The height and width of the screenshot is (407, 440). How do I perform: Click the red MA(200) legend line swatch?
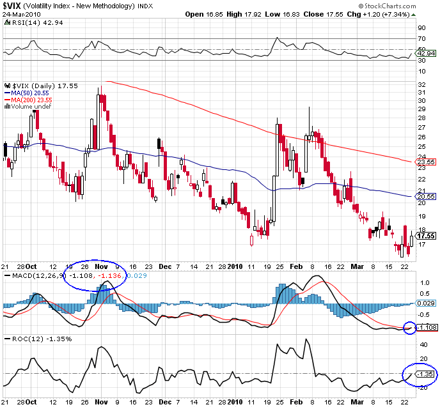point(8,100)
